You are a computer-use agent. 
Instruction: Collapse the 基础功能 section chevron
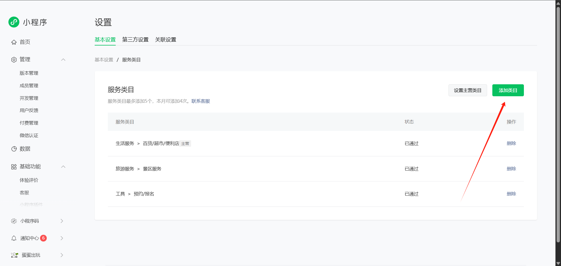tap(63, 167)
